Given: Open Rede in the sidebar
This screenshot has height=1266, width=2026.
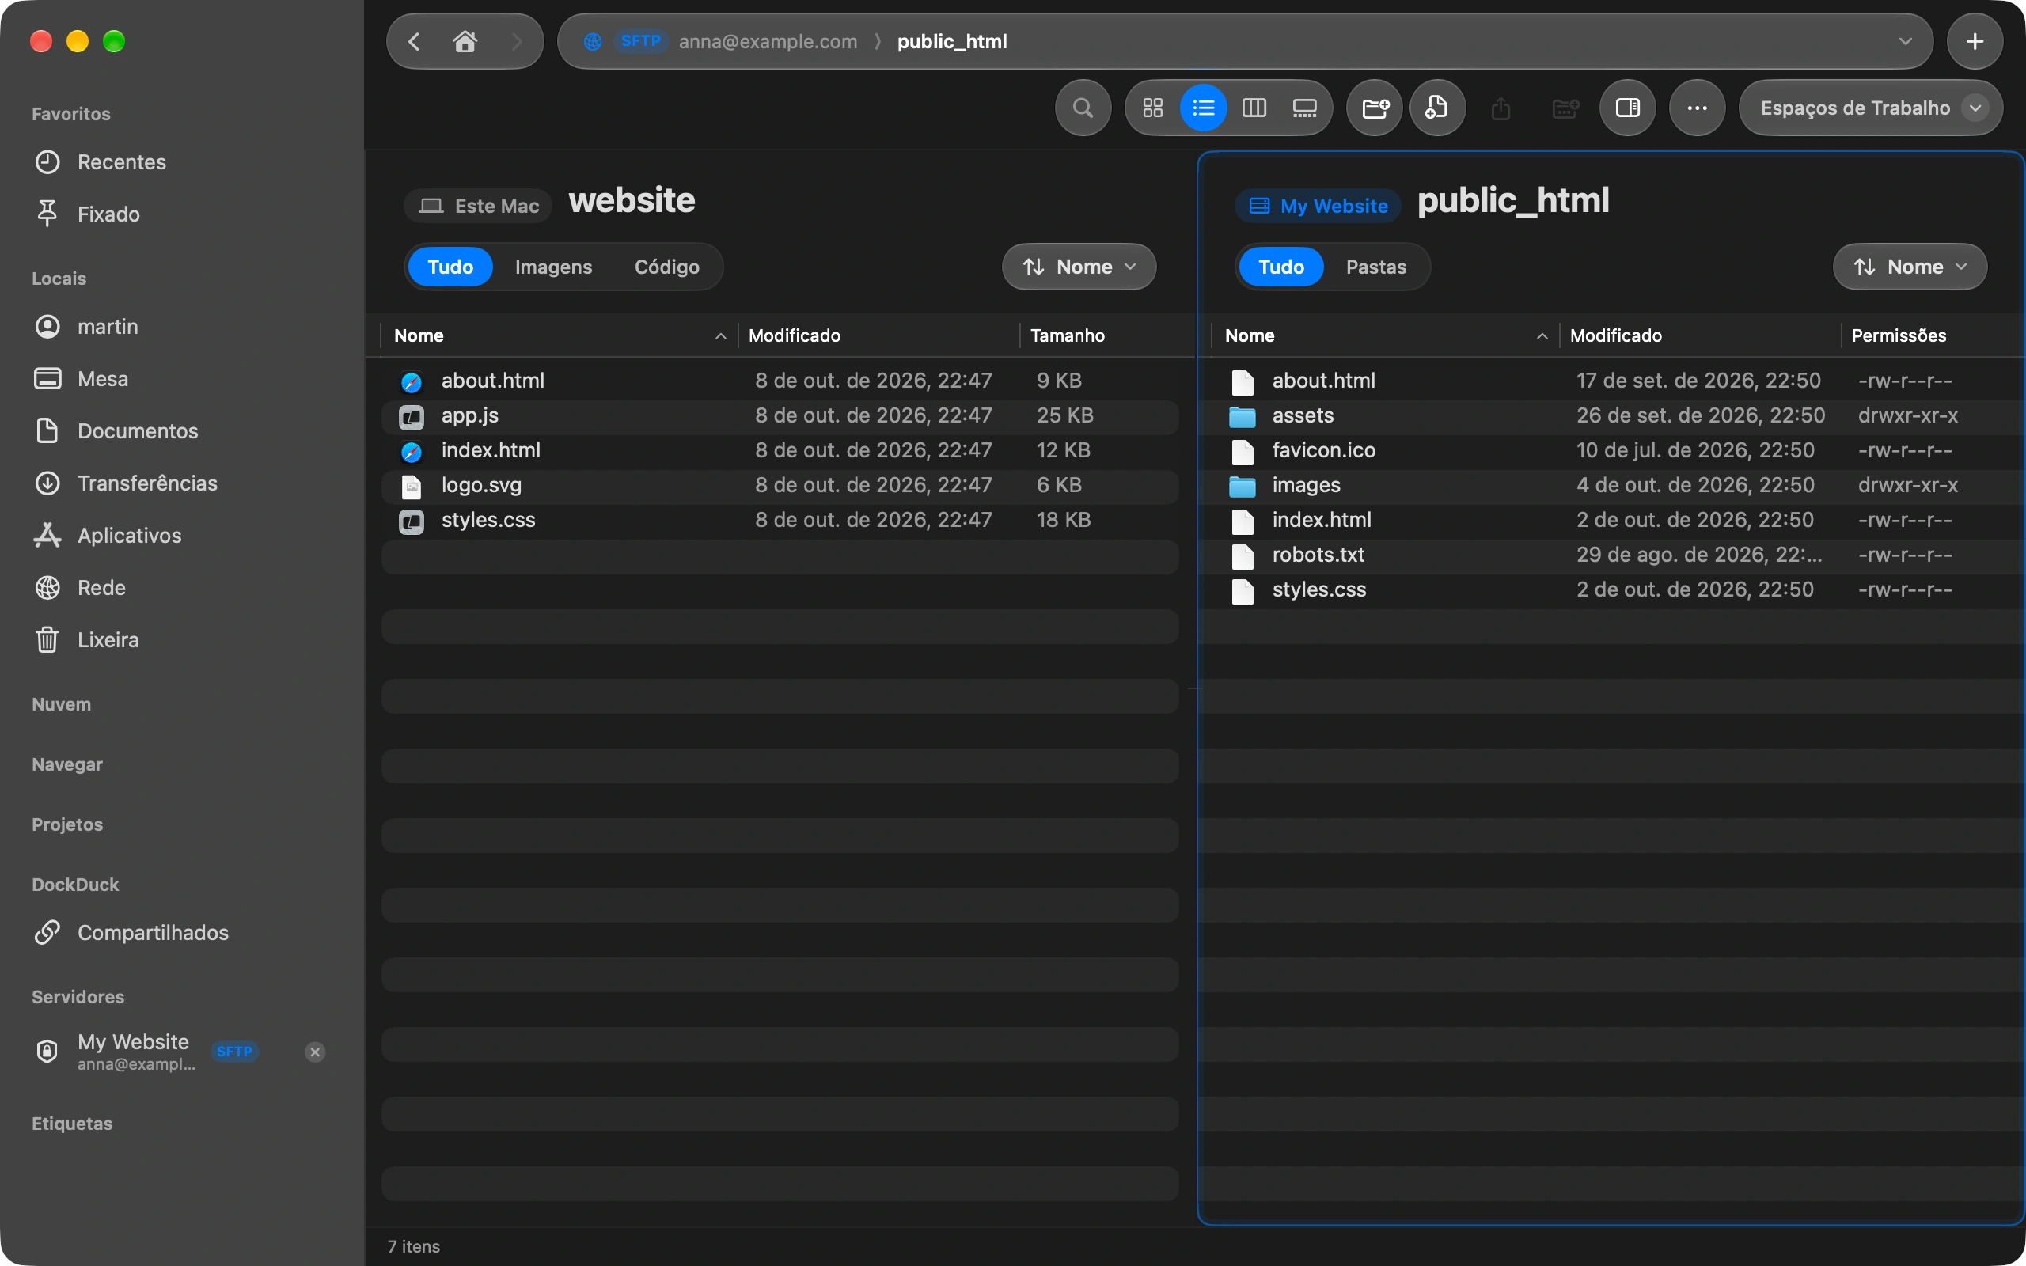Looking at the screenshot, I should click(183, 588).
